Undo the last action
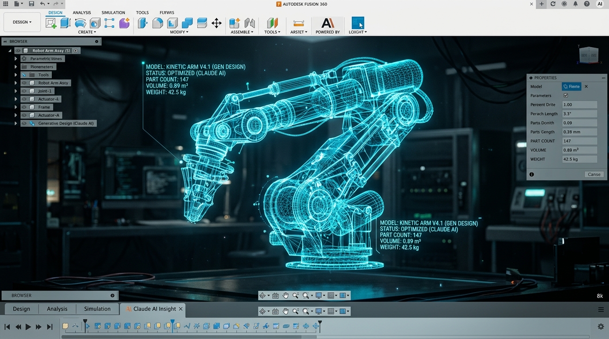Screen dimensions: 609x339 coord(42,4)
